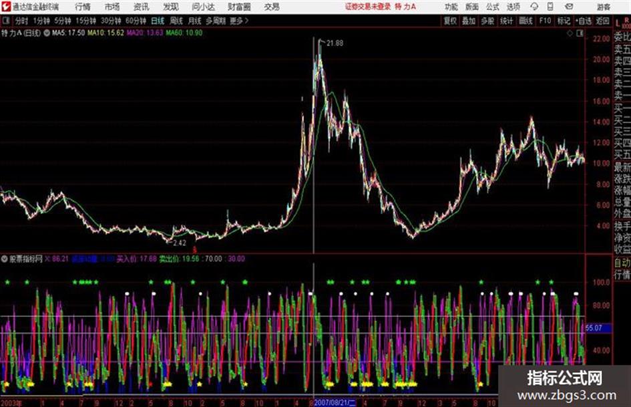Switch to the 5分钟 period tab

[63, 21]
